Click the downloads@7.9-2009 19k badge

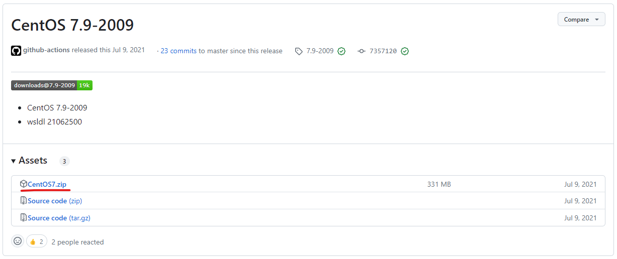[52, 85]
